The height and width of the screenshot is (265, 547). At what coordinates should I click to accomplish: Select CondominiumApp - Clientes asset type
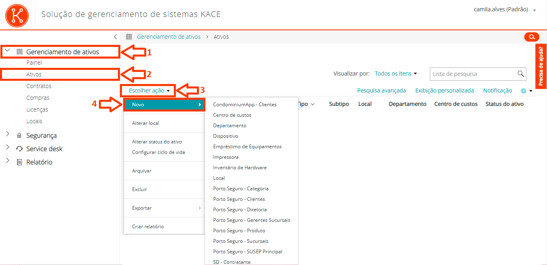(x=245, y=105)
